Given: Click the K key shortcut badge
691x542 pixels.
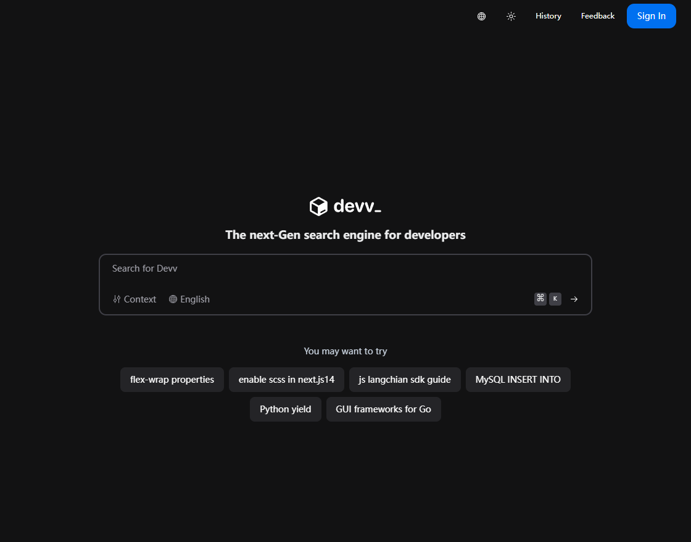Looking at the screenshot, I should 555,299.
